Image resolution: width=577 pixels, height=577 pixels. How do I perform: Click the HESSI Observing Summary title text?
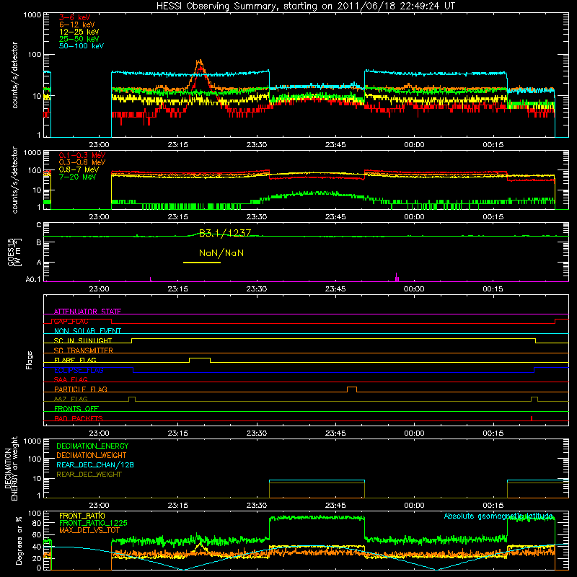(x=306, y=6)
